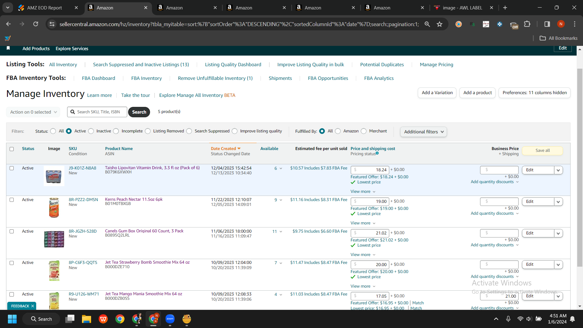Click the price field showing 18.24
This screenshot has height=328, width=583.
point(370,170)
